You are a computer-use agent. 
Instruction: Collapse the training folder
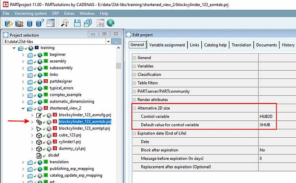click(14, 48)
